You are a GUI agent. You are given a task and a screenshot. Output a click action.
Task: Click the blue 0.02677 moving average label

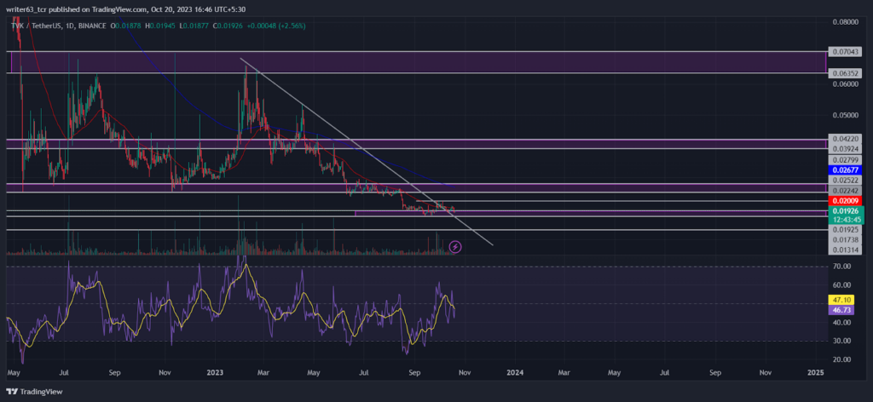[x=845, y=169]
